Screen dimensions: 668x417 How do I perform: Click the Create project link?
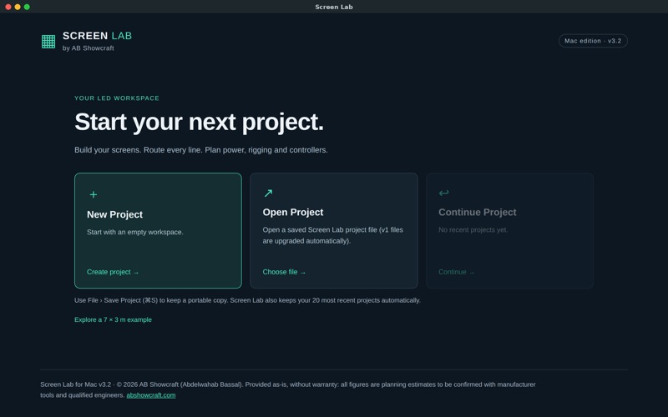click(113, 272)
